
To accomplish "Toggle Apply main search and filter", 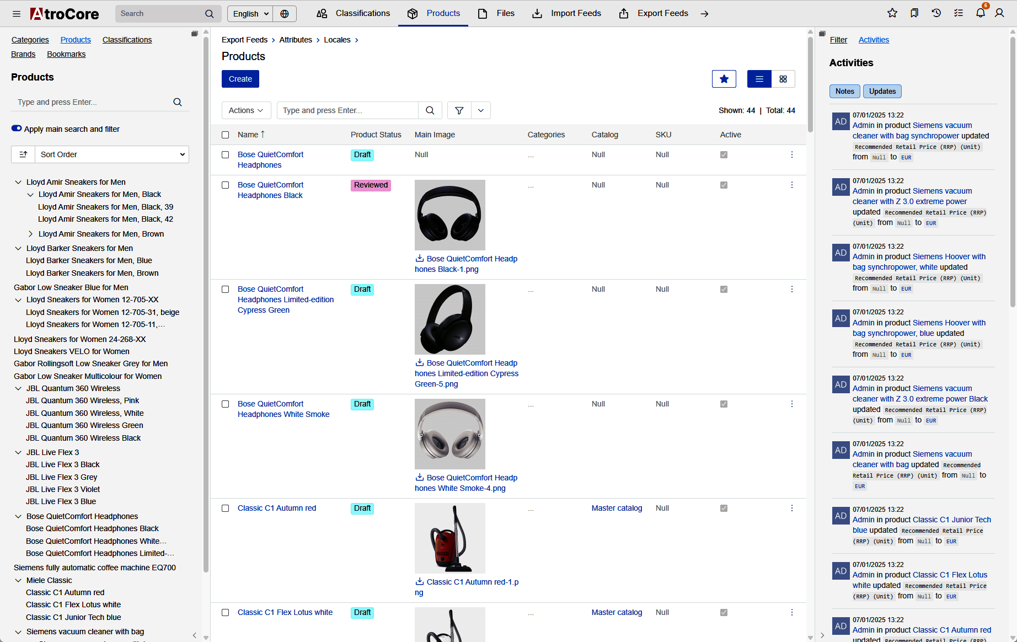I will (17, 129).
